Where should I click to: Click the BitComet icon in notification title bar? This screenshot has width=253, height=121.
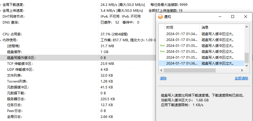pyautogui.click(x=160, y=17)
